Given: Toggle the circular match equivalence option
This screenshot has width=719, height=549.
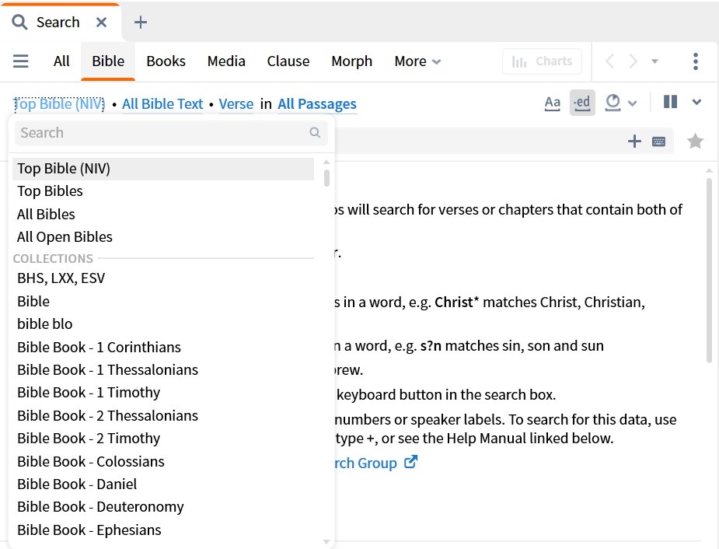Looking at the screenshot, I should [x=613, y=102].
